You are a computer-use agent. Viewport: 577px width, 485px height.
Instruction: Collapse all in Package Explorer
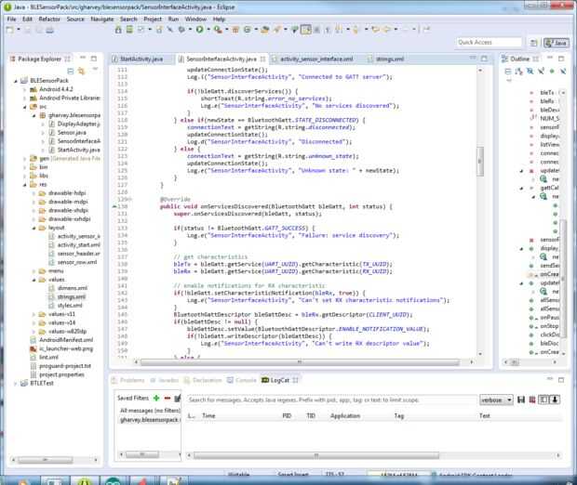pos(71,71)
